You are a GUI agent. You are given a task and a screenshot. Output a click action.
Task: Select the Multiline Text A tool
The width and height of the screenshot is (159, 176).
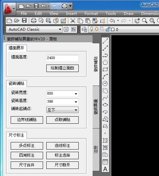(x=105, y=169)
